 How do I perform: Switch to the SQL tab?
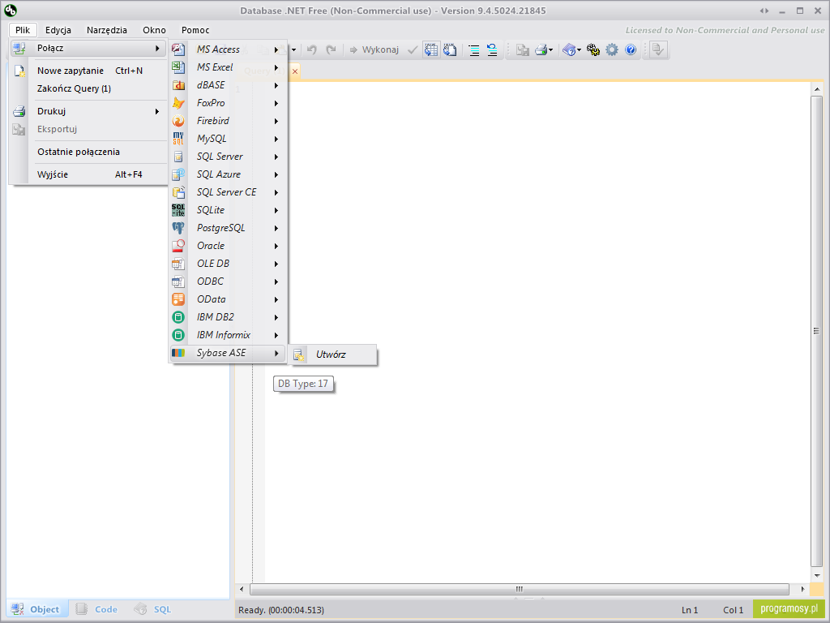[153, 609]
